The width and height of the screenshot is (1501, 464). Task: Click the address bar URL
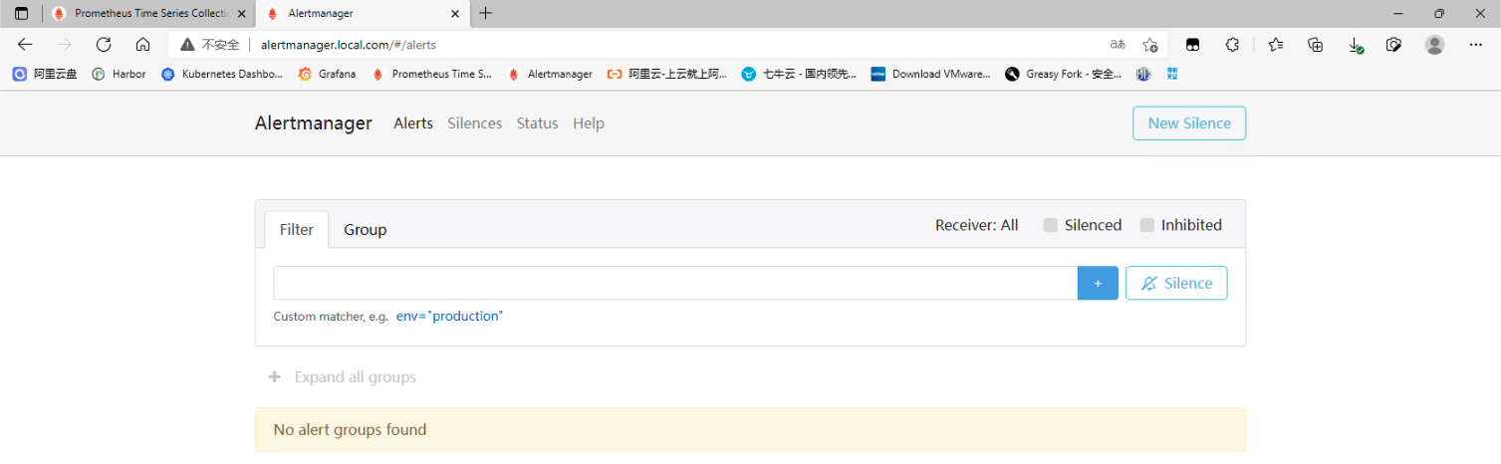(x=348, y=45)
